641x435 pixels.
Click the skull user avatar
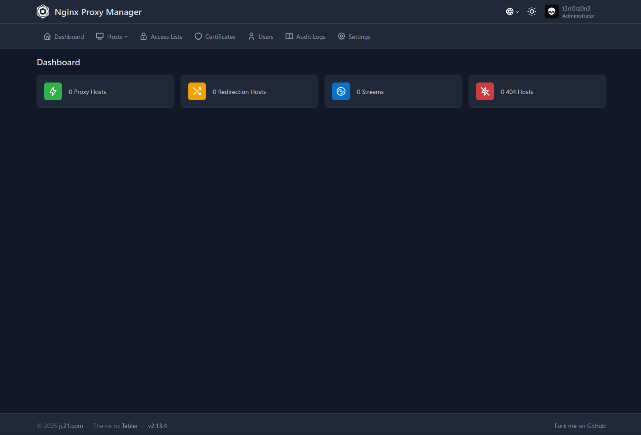click(551, 11)
